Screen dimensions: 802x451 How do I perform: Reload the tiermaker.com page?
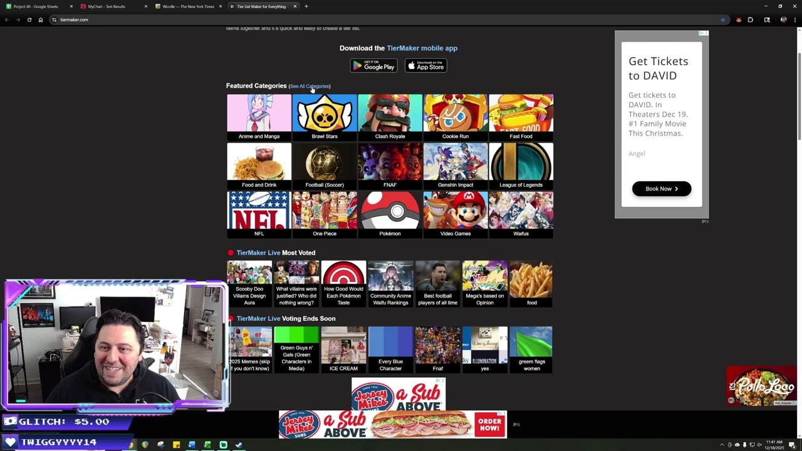29,19
